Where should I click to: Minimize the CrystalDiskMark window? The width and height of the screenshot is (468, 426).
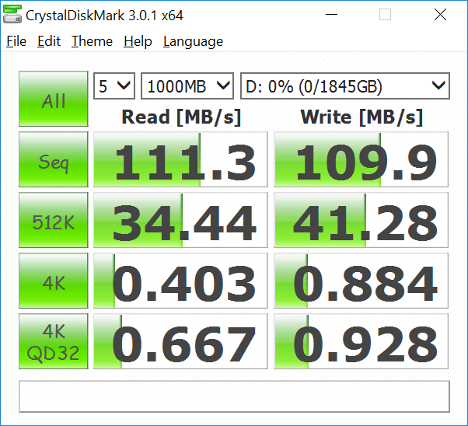point(331,14)
